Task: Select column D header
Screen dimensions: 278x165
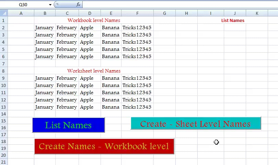Action: (x=90, y=13)
